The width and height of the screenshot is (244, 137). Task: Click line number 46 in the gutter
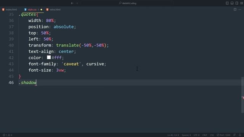pyautogui.click(x=11, y=83)
